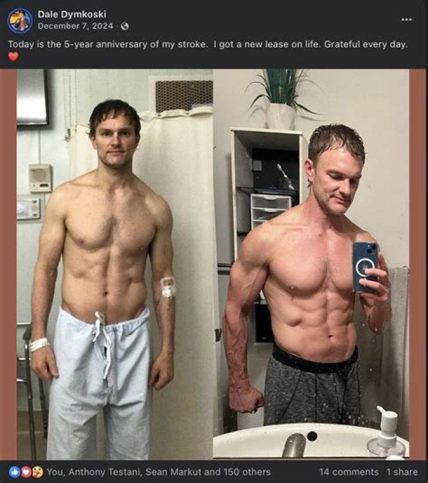Open the hospital photo with light blue pants
Image resolution: width=428 pixels, height=483 pixels.
pyautogui.click(x=115, y=264)
